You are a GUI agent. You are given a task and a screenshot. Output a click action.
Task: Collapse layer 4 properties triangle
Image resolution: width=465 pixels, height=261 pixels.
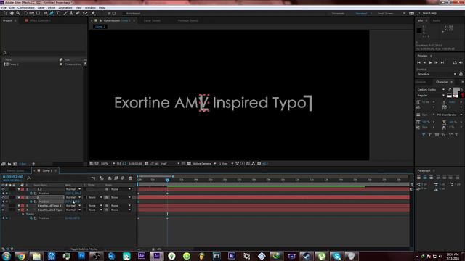tap(19, 210)
